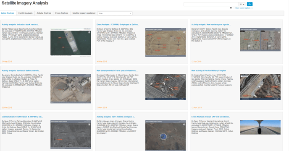View the Parchin Military Complex thumbnail
289x151 pixels.
click(x=260, y=87)
